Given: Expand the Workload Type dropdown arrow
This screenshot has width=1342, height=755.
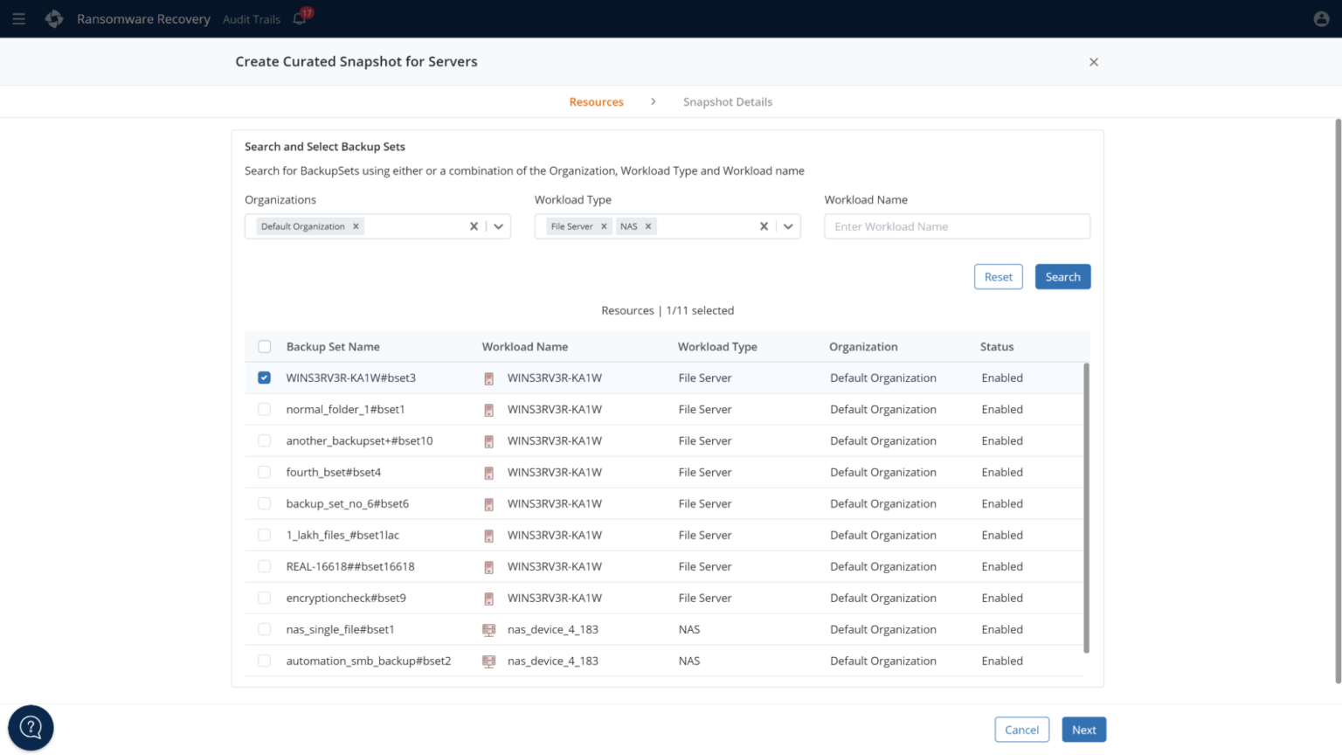Looking at the screenshot, I should point(788,226).
